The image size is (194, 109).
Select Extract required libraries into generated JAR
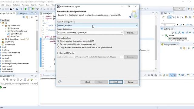click(x=59, y=41)
